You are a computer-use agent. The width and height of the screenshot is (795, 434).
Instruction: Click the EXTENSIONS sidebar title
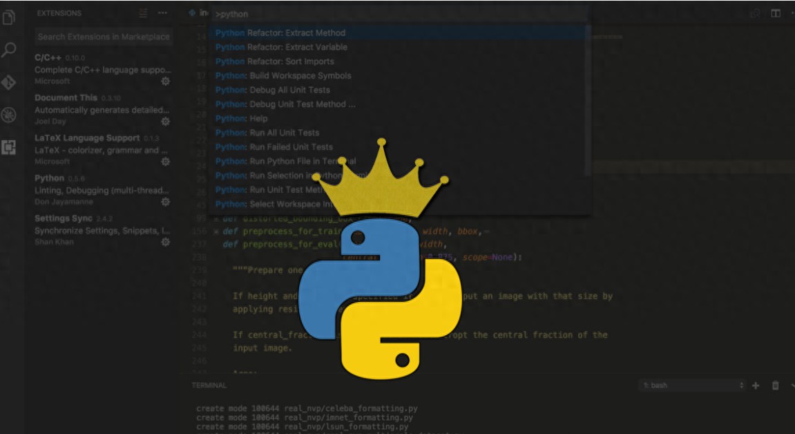point(59,13)
